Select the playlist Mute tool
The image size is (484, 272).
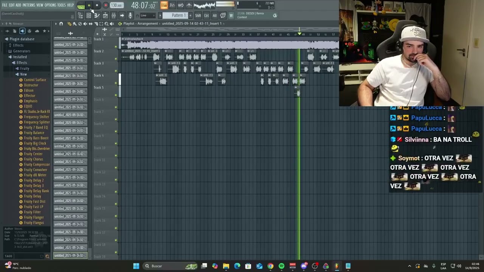(x=85, y=24)
